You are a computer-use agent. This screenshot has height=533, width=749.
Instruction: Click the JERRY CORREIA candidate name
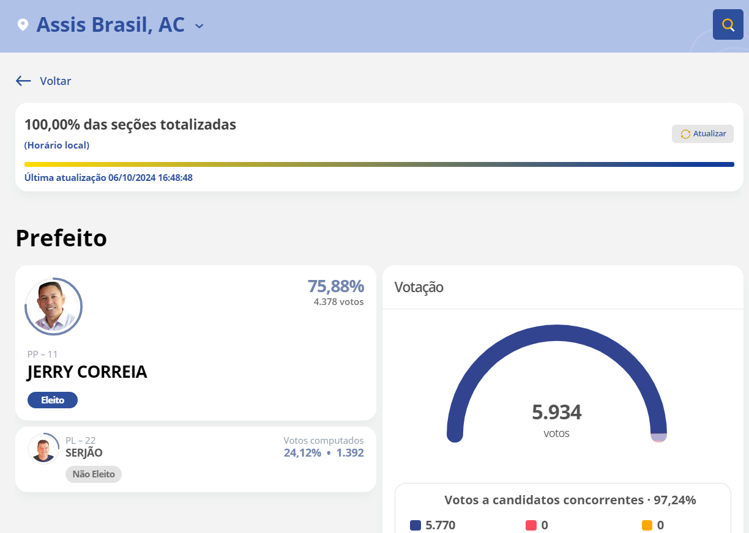click(87, 372)
